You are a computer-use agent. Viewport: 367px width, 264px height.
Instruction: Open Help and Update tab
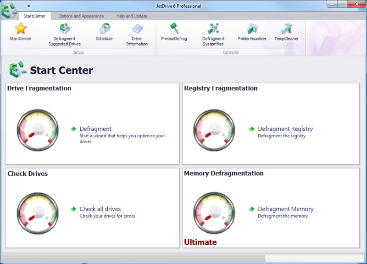tap(132, 16)
